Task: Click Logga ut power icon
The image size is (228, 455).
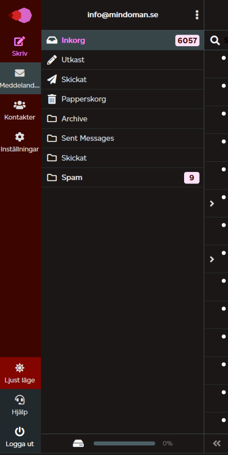Action: point(20,432)
